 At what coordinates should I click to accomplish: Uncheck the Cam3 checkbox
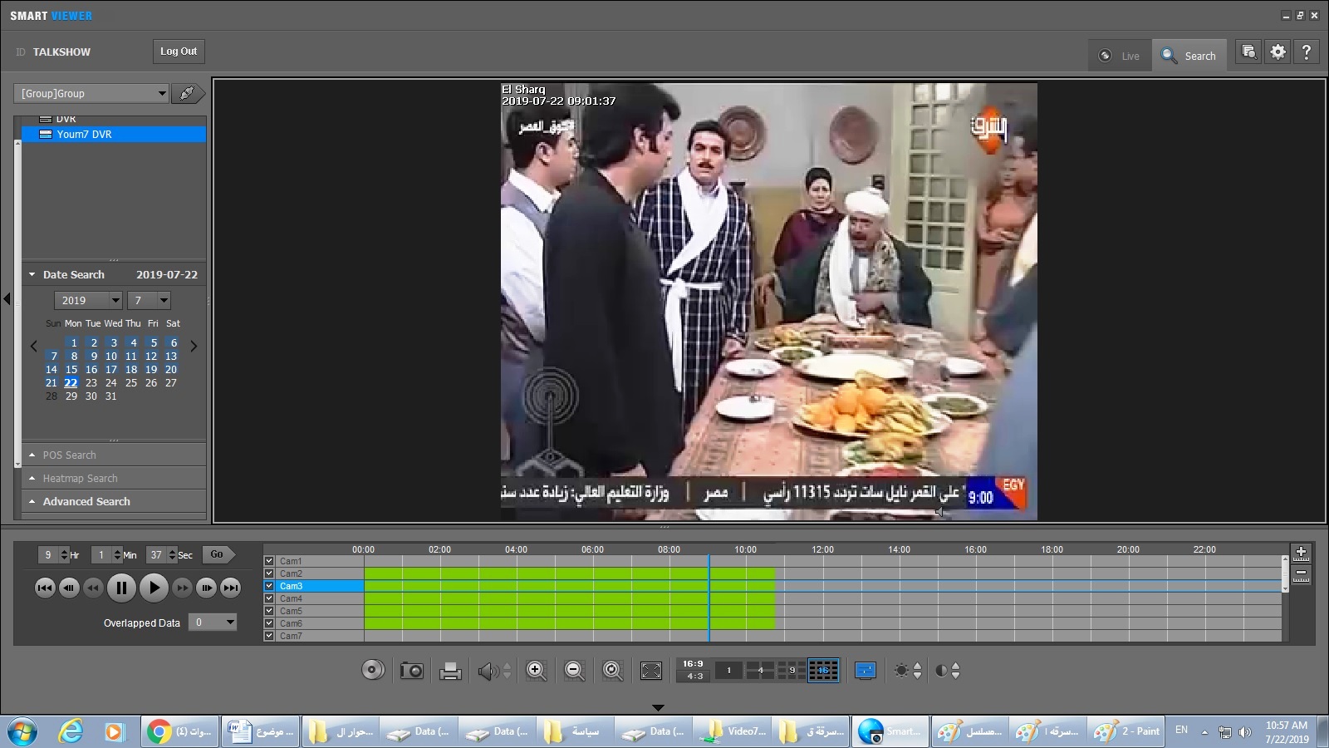[269, 586]
